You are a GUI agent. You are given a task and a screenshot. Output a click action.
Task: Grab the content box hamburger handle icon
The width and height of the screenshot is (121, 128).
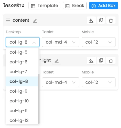8,20
